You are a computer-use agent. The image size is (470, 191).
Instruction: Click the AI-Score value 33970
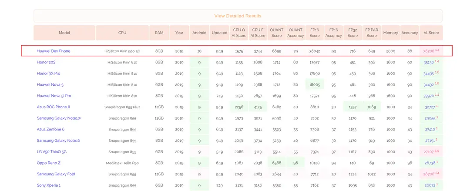tap(429, 96)
